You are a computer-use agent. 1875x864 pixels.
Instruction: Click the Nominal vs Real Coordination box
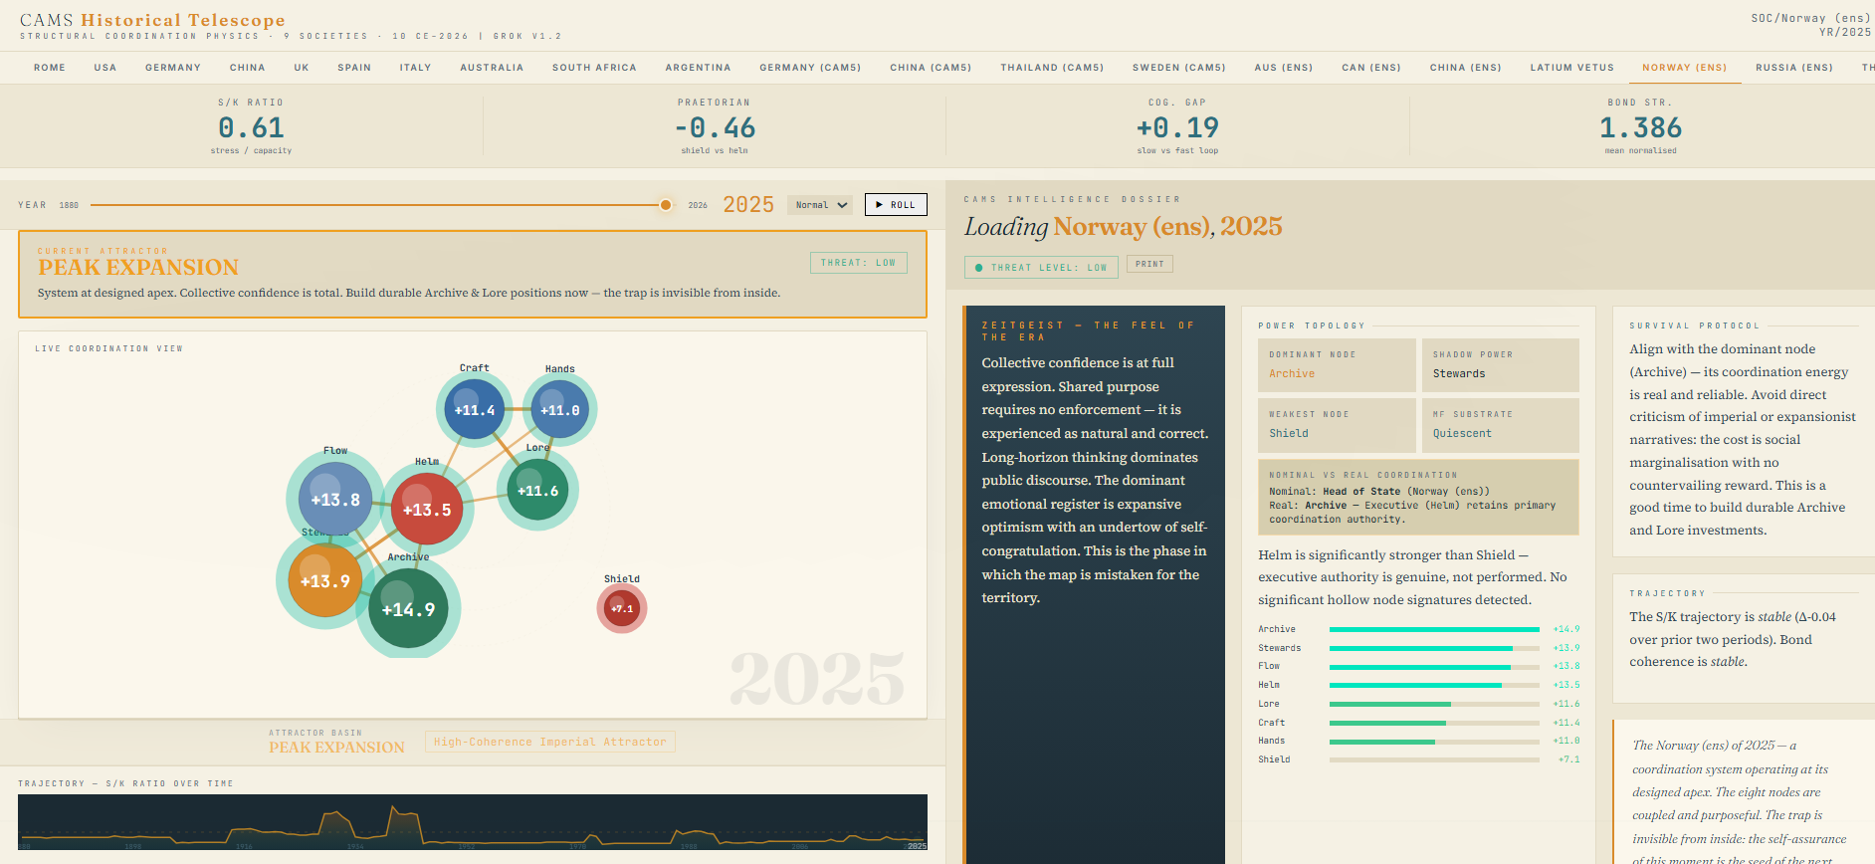1418,497
